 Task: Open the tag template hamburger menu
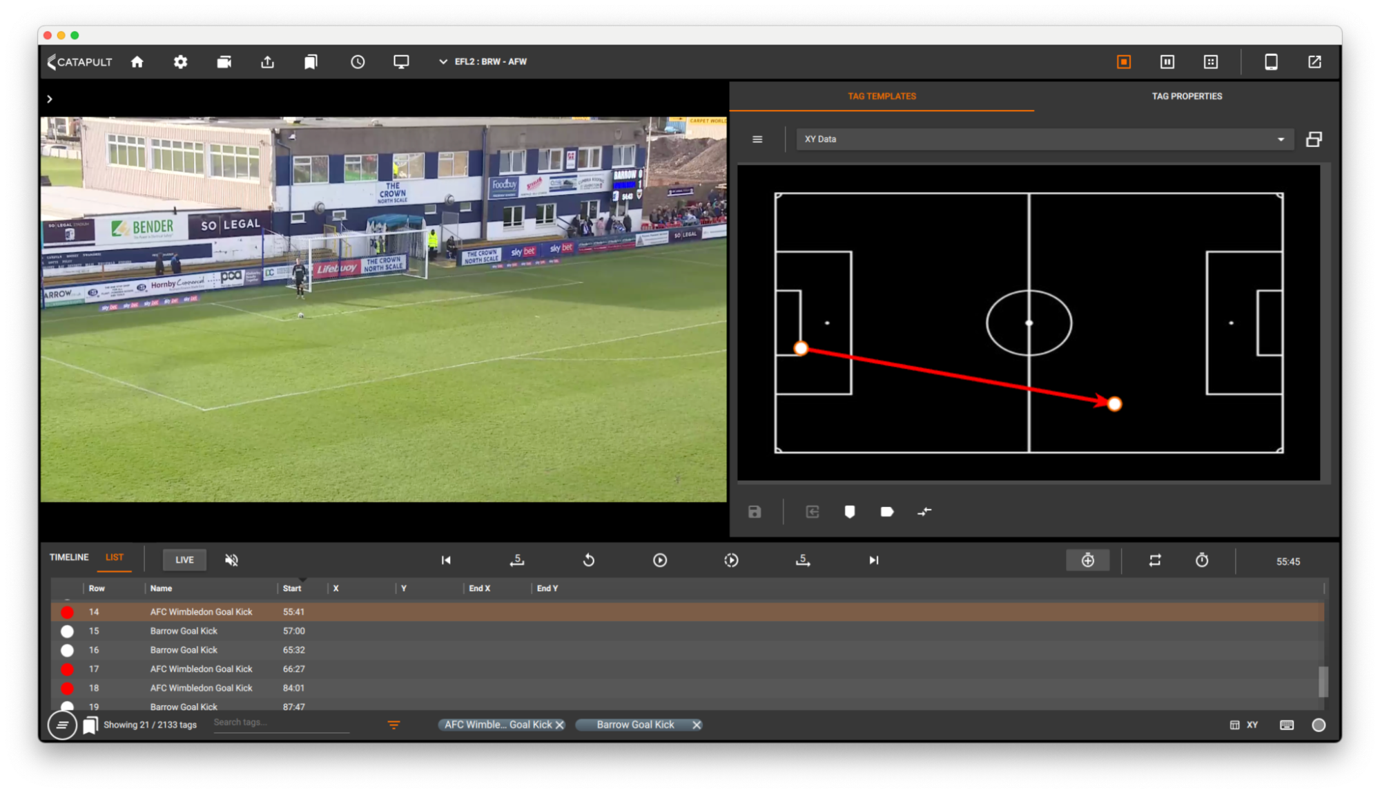[x=757, y=139]
